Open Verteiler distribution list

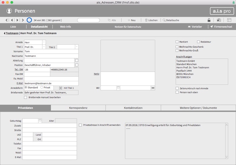tap(195, 27)
